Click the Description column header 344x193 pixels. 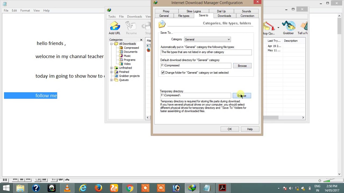pos(291,41)
